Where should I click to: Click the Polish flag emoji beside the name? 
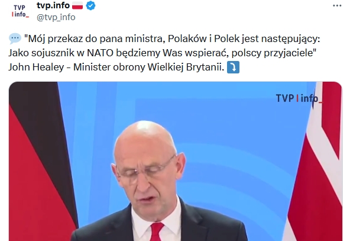click(x=77, y=5)
